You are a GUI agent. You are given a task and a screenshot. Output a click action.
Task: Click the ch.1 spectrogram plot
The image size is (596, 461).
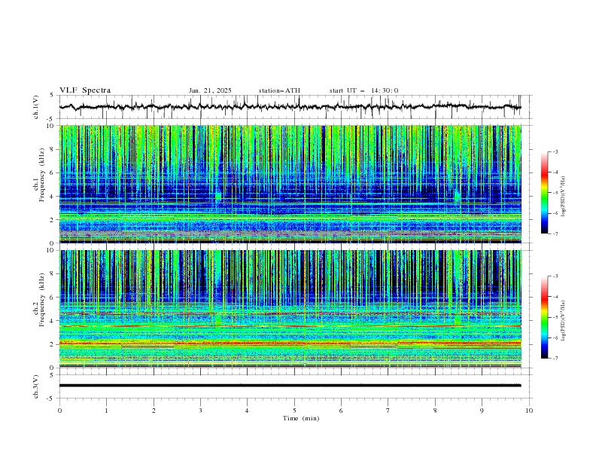tap(290, 184)
